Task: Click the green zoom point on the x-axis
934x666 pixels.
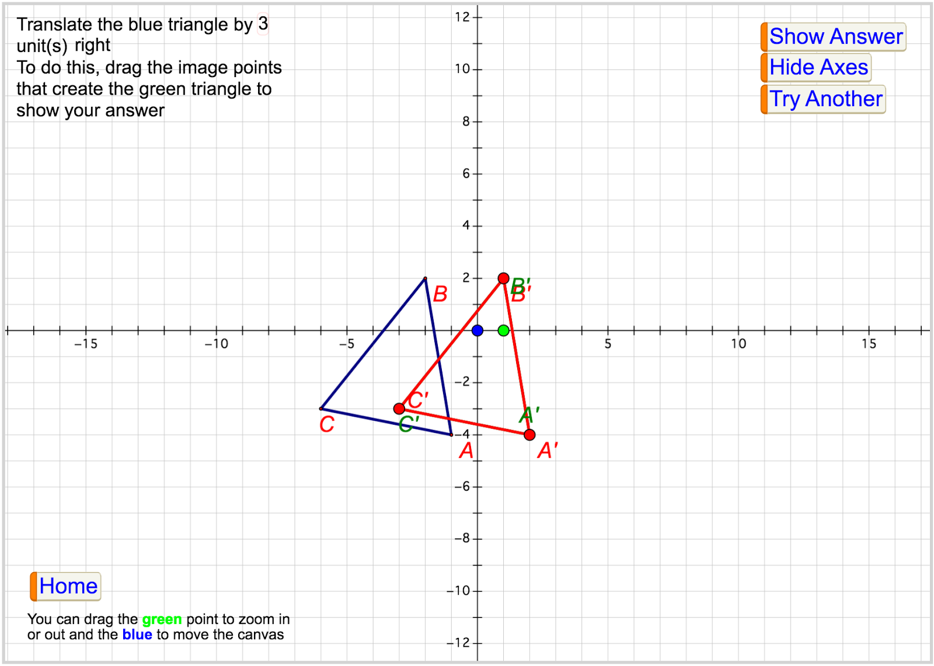Action: tap(503, 330)
